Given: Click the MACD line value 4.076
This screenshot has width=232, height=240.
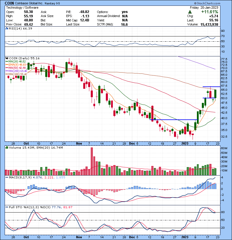Looking at the screenshot, I should pyautogui.click(x=37, y=178).
